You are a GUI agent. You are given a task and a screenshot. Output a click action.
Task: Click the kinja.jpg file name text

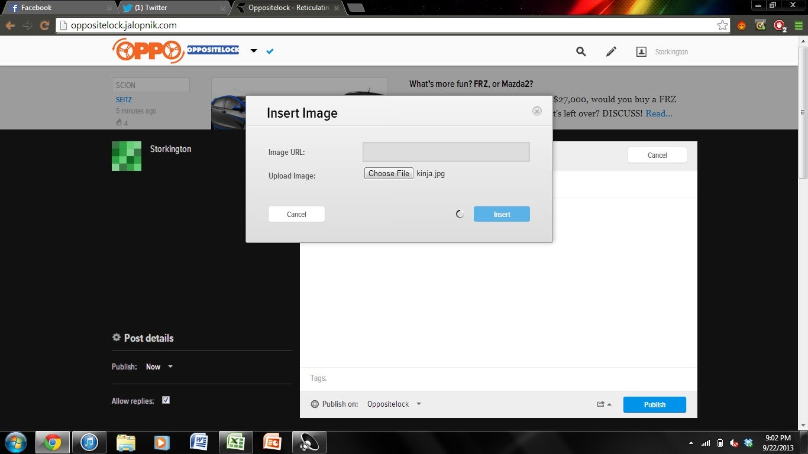[431, 173]
